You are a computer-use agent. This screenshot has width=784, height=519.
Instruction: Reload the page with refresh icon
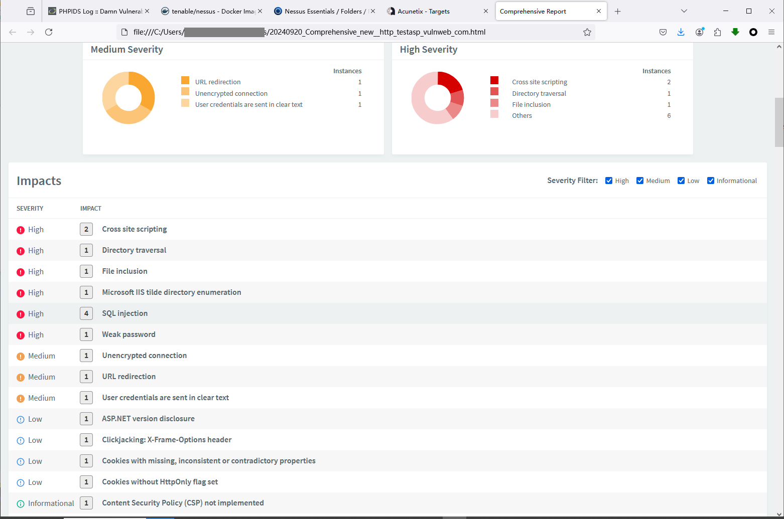49,32
